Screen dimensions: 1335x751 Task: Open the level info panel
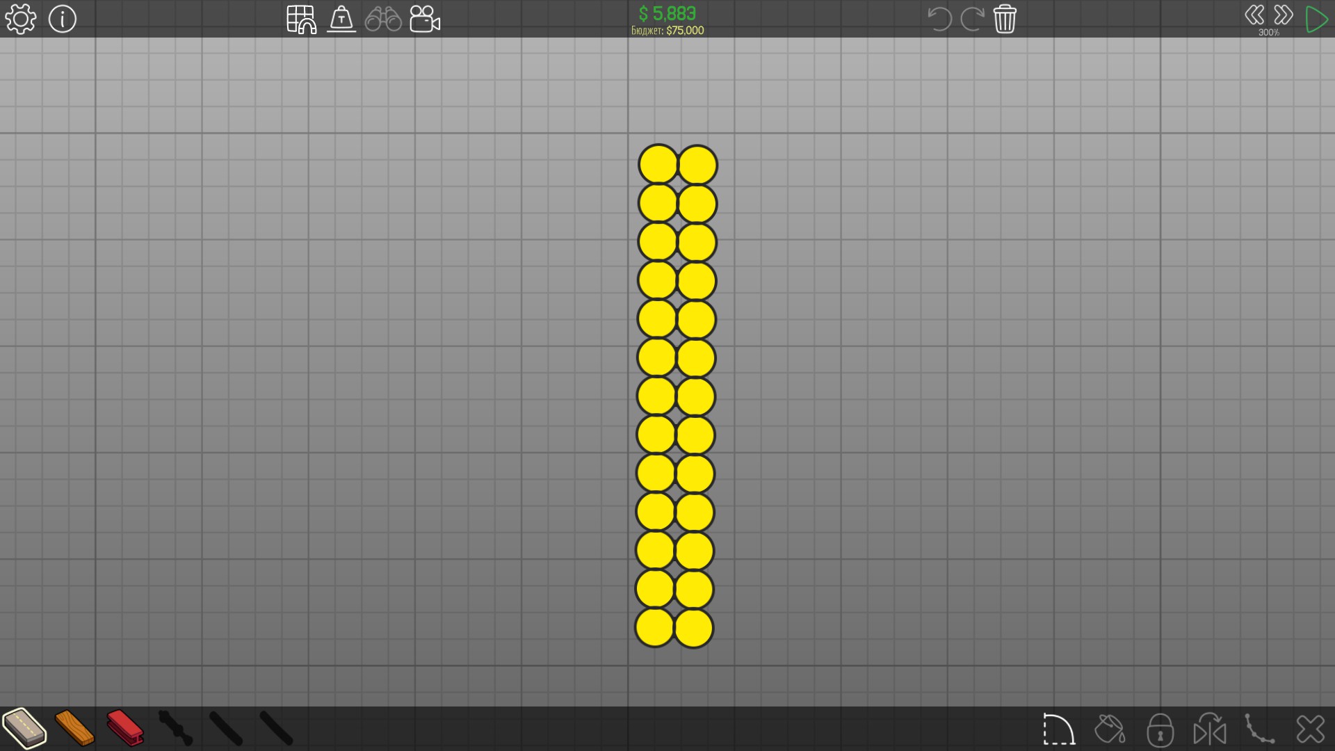(63, 19)
